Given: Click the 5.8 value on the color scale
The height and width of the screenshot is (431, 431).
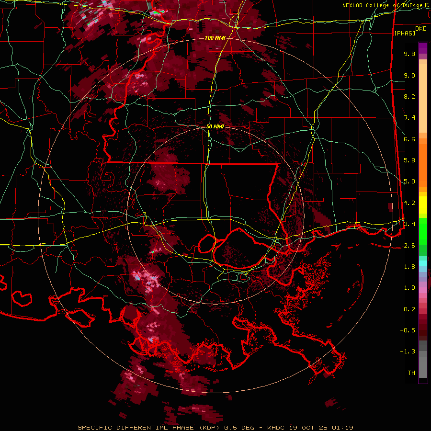Looking at the screenshot, I should pyautogui.click(x=409, y=160).
